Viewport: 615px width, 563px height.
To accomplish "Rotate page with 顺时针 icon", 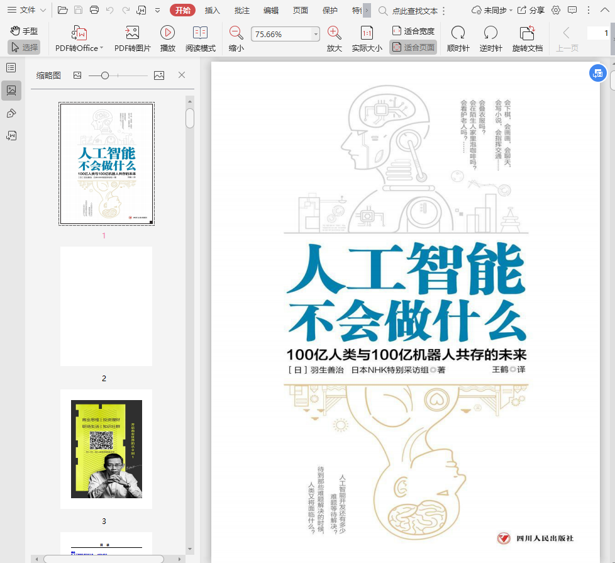I will point(458,33).
